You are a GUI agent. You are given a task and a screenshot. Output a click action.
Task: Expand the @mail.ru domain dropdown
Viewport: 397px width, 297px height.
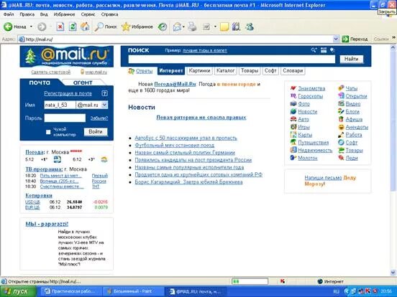pyautogui.click(x=104, y=105)
